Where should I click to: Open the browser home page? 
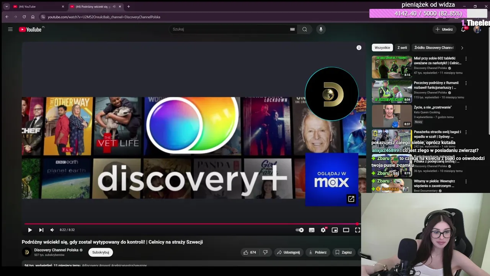pos(33,17)
